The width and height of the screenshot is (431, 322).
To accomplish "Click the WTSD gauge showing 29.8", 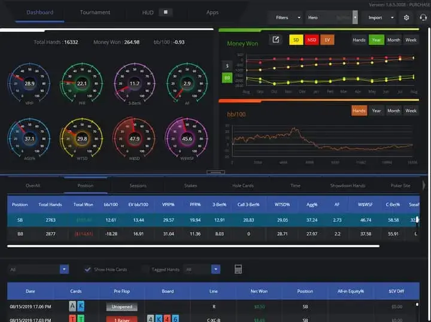I will [81, 139].
